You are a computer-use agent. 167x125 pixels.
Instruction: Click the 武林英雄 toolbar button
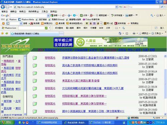pyautogui.click(x=120, y=23)
